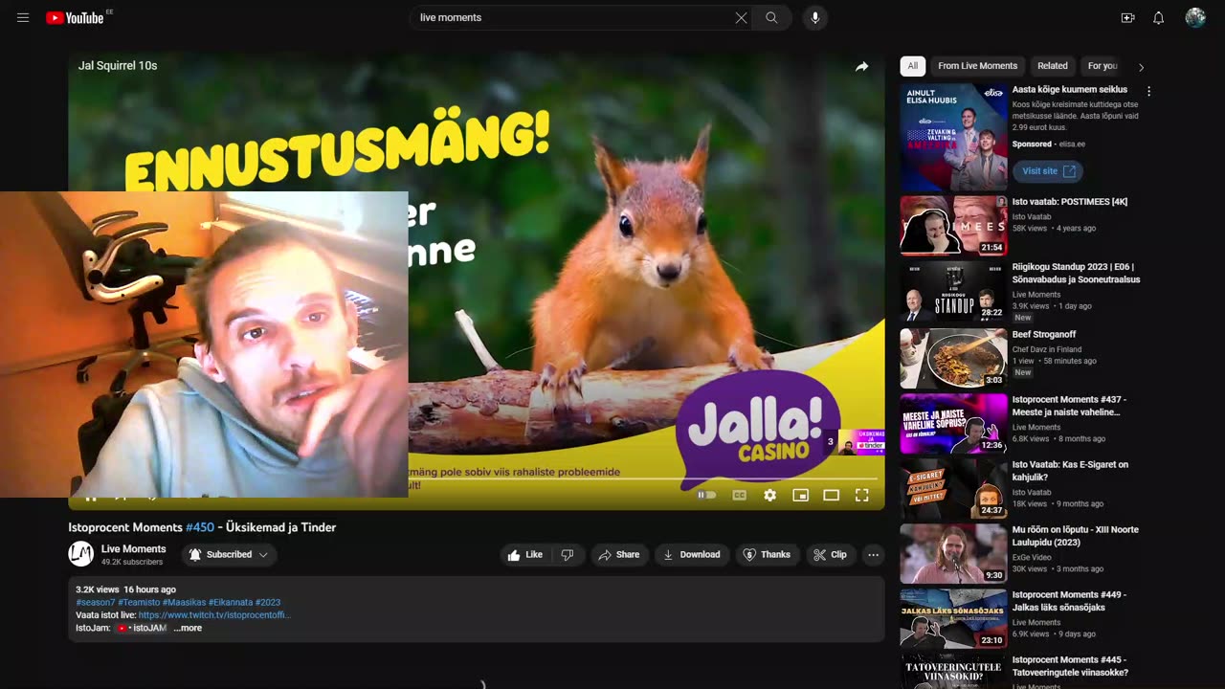Image resolution: width=1225 pixels, height=689 pixels.
Task: Open Riigikogu Standup 2023 video title
Action: point(1076,273)
